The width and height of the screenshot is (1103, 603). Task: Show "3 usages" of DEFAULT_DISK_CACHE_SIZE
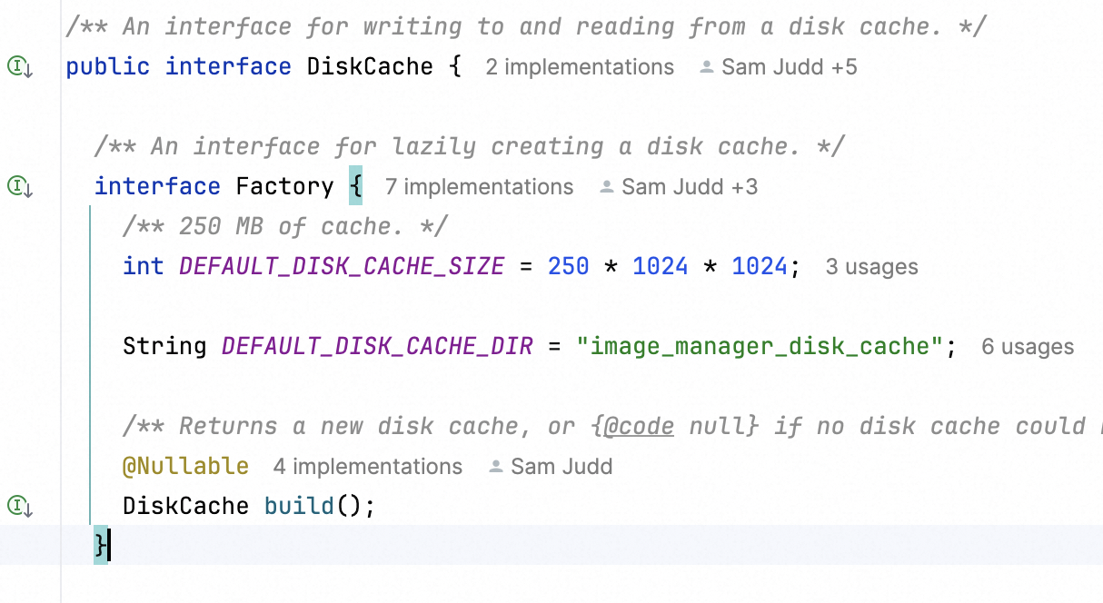[871, 267]
